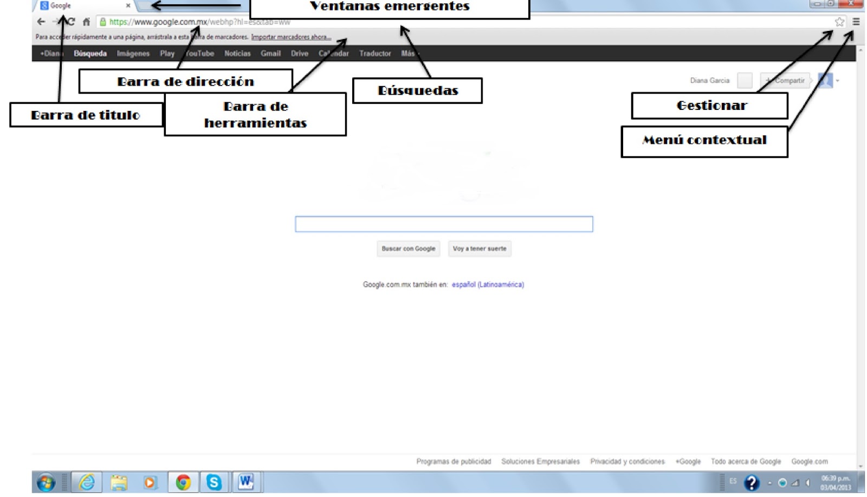Reload the page with the refresh icon

(70, 22)
